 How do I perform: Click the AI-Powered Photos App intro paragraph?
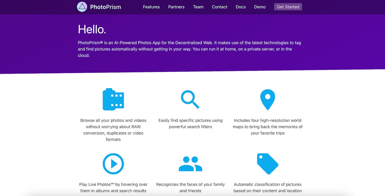point(189,49)
